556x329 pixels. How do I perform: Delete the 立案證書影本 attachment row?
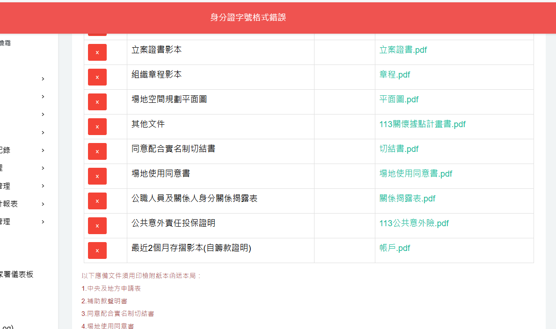97,52
